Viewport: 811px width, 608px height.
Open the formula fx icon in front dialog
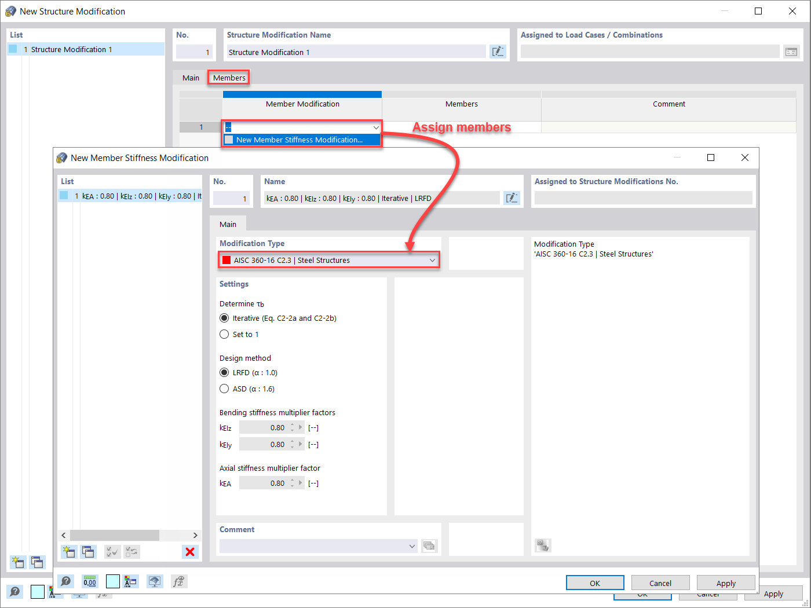point(178,581)
